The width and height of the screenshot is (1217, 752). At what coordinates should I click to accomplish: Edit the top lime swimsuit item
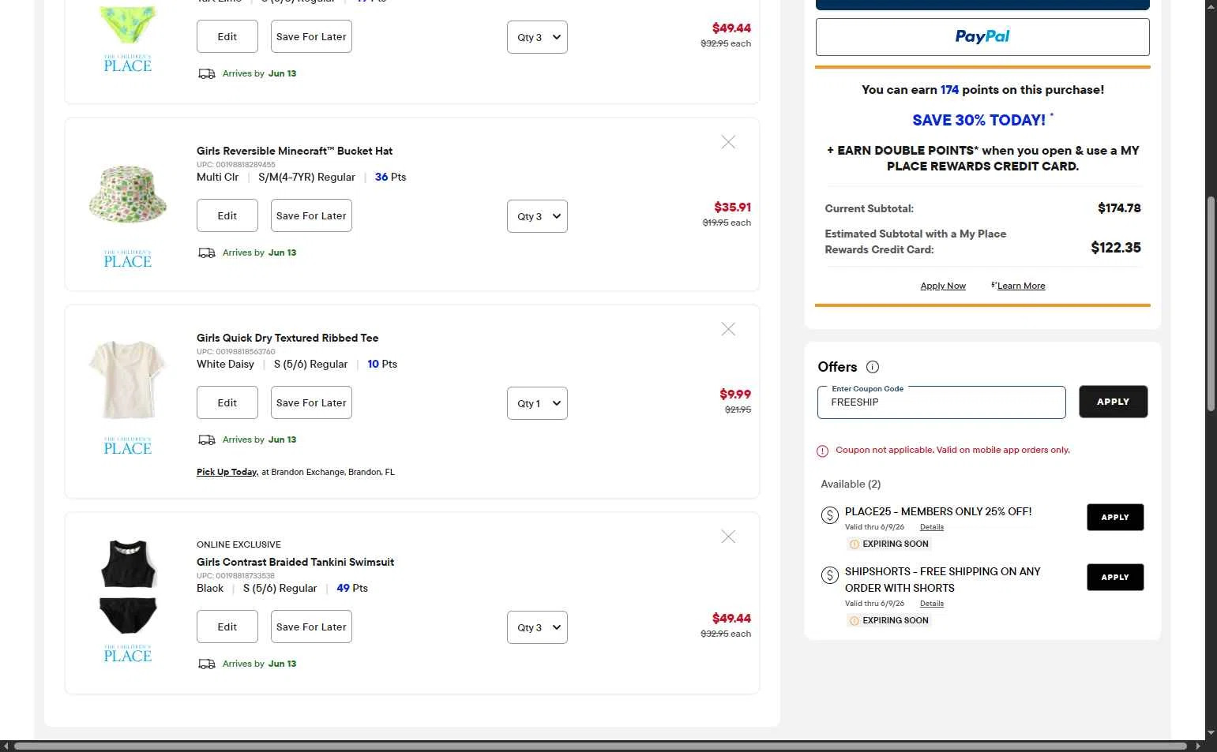[x=227, y=36]
